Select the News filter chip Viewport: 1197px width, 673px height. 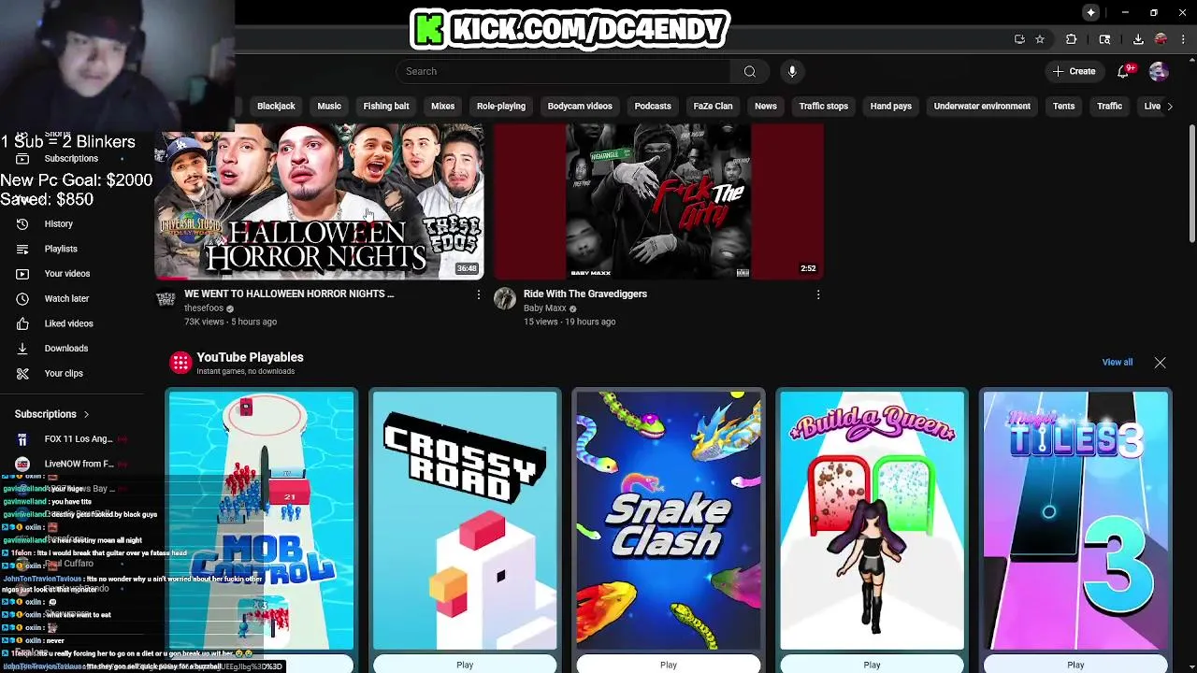(766, 107)
